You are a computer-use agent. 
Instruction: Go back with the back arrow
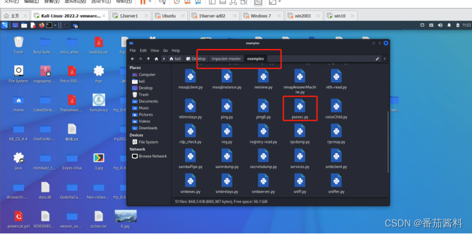point(133,59)
